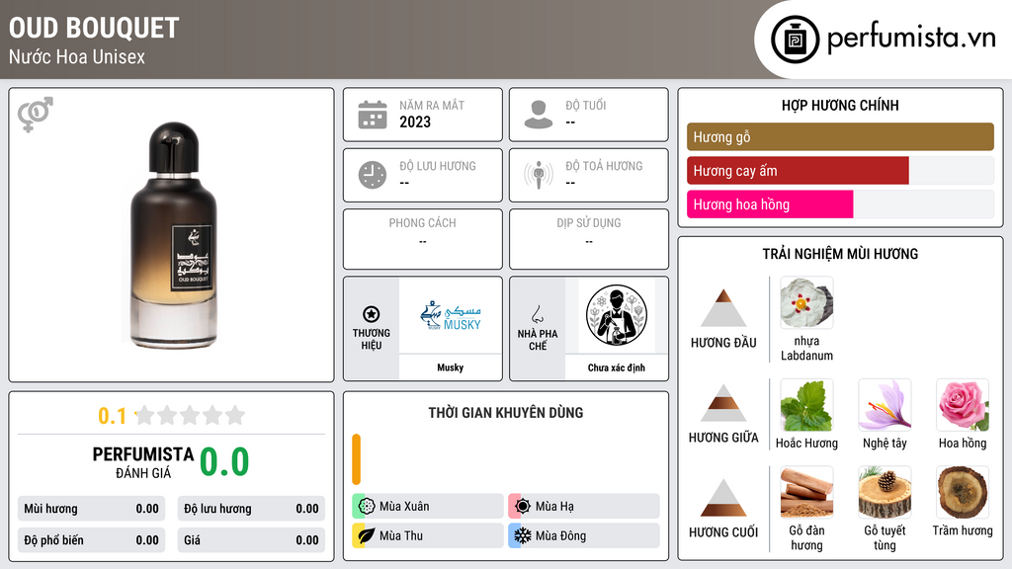Select the Hoa hồng rose note image
This screenshot has width=1012, height=569.
pos(963,404)
